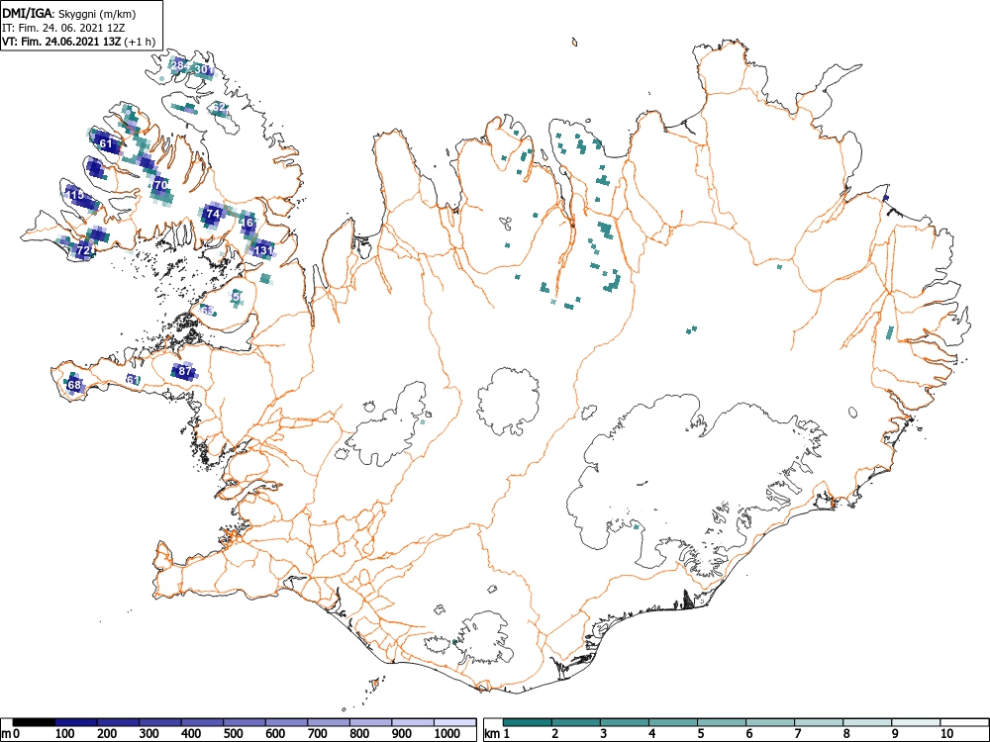This screenshot has width=990, height=742.
Task: Click the "5" tick label on km legend
Action: coord(701,734)
